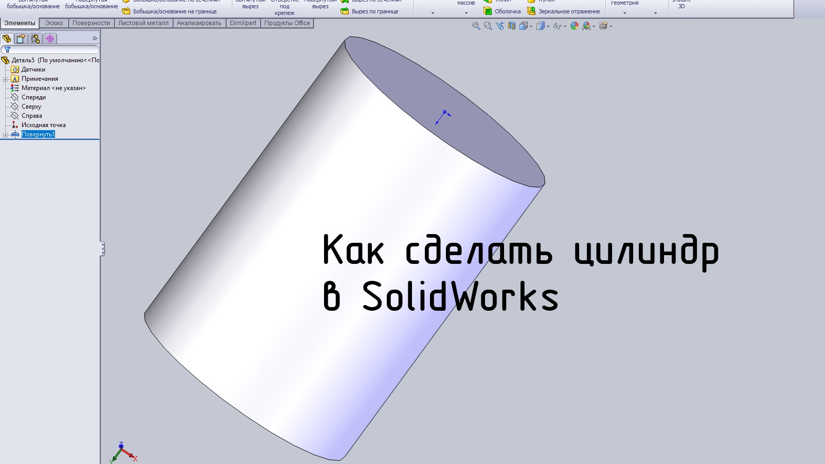The width and height of the screenshot is (825, 464).
Task: Expand the manager panel tabs chevron
Action: (x=95, y=39)
